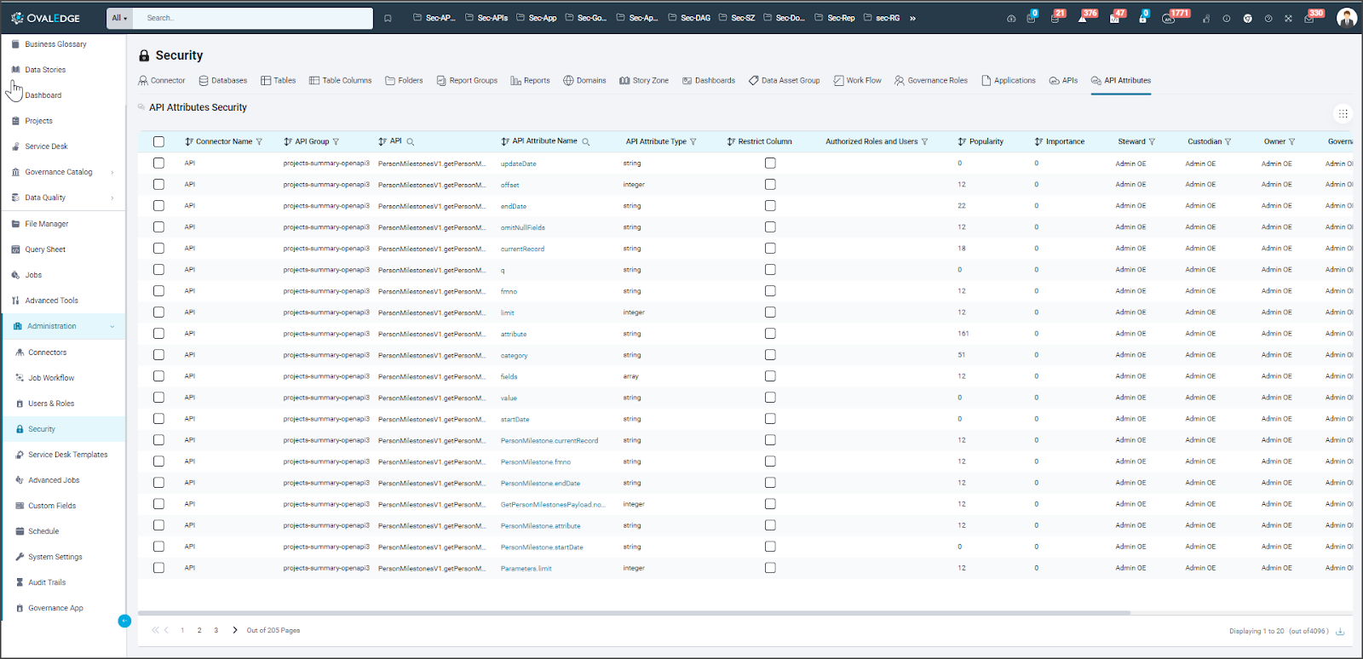1363x659 pixels.
Task: Go to page 2
Action: click(199, 630)
